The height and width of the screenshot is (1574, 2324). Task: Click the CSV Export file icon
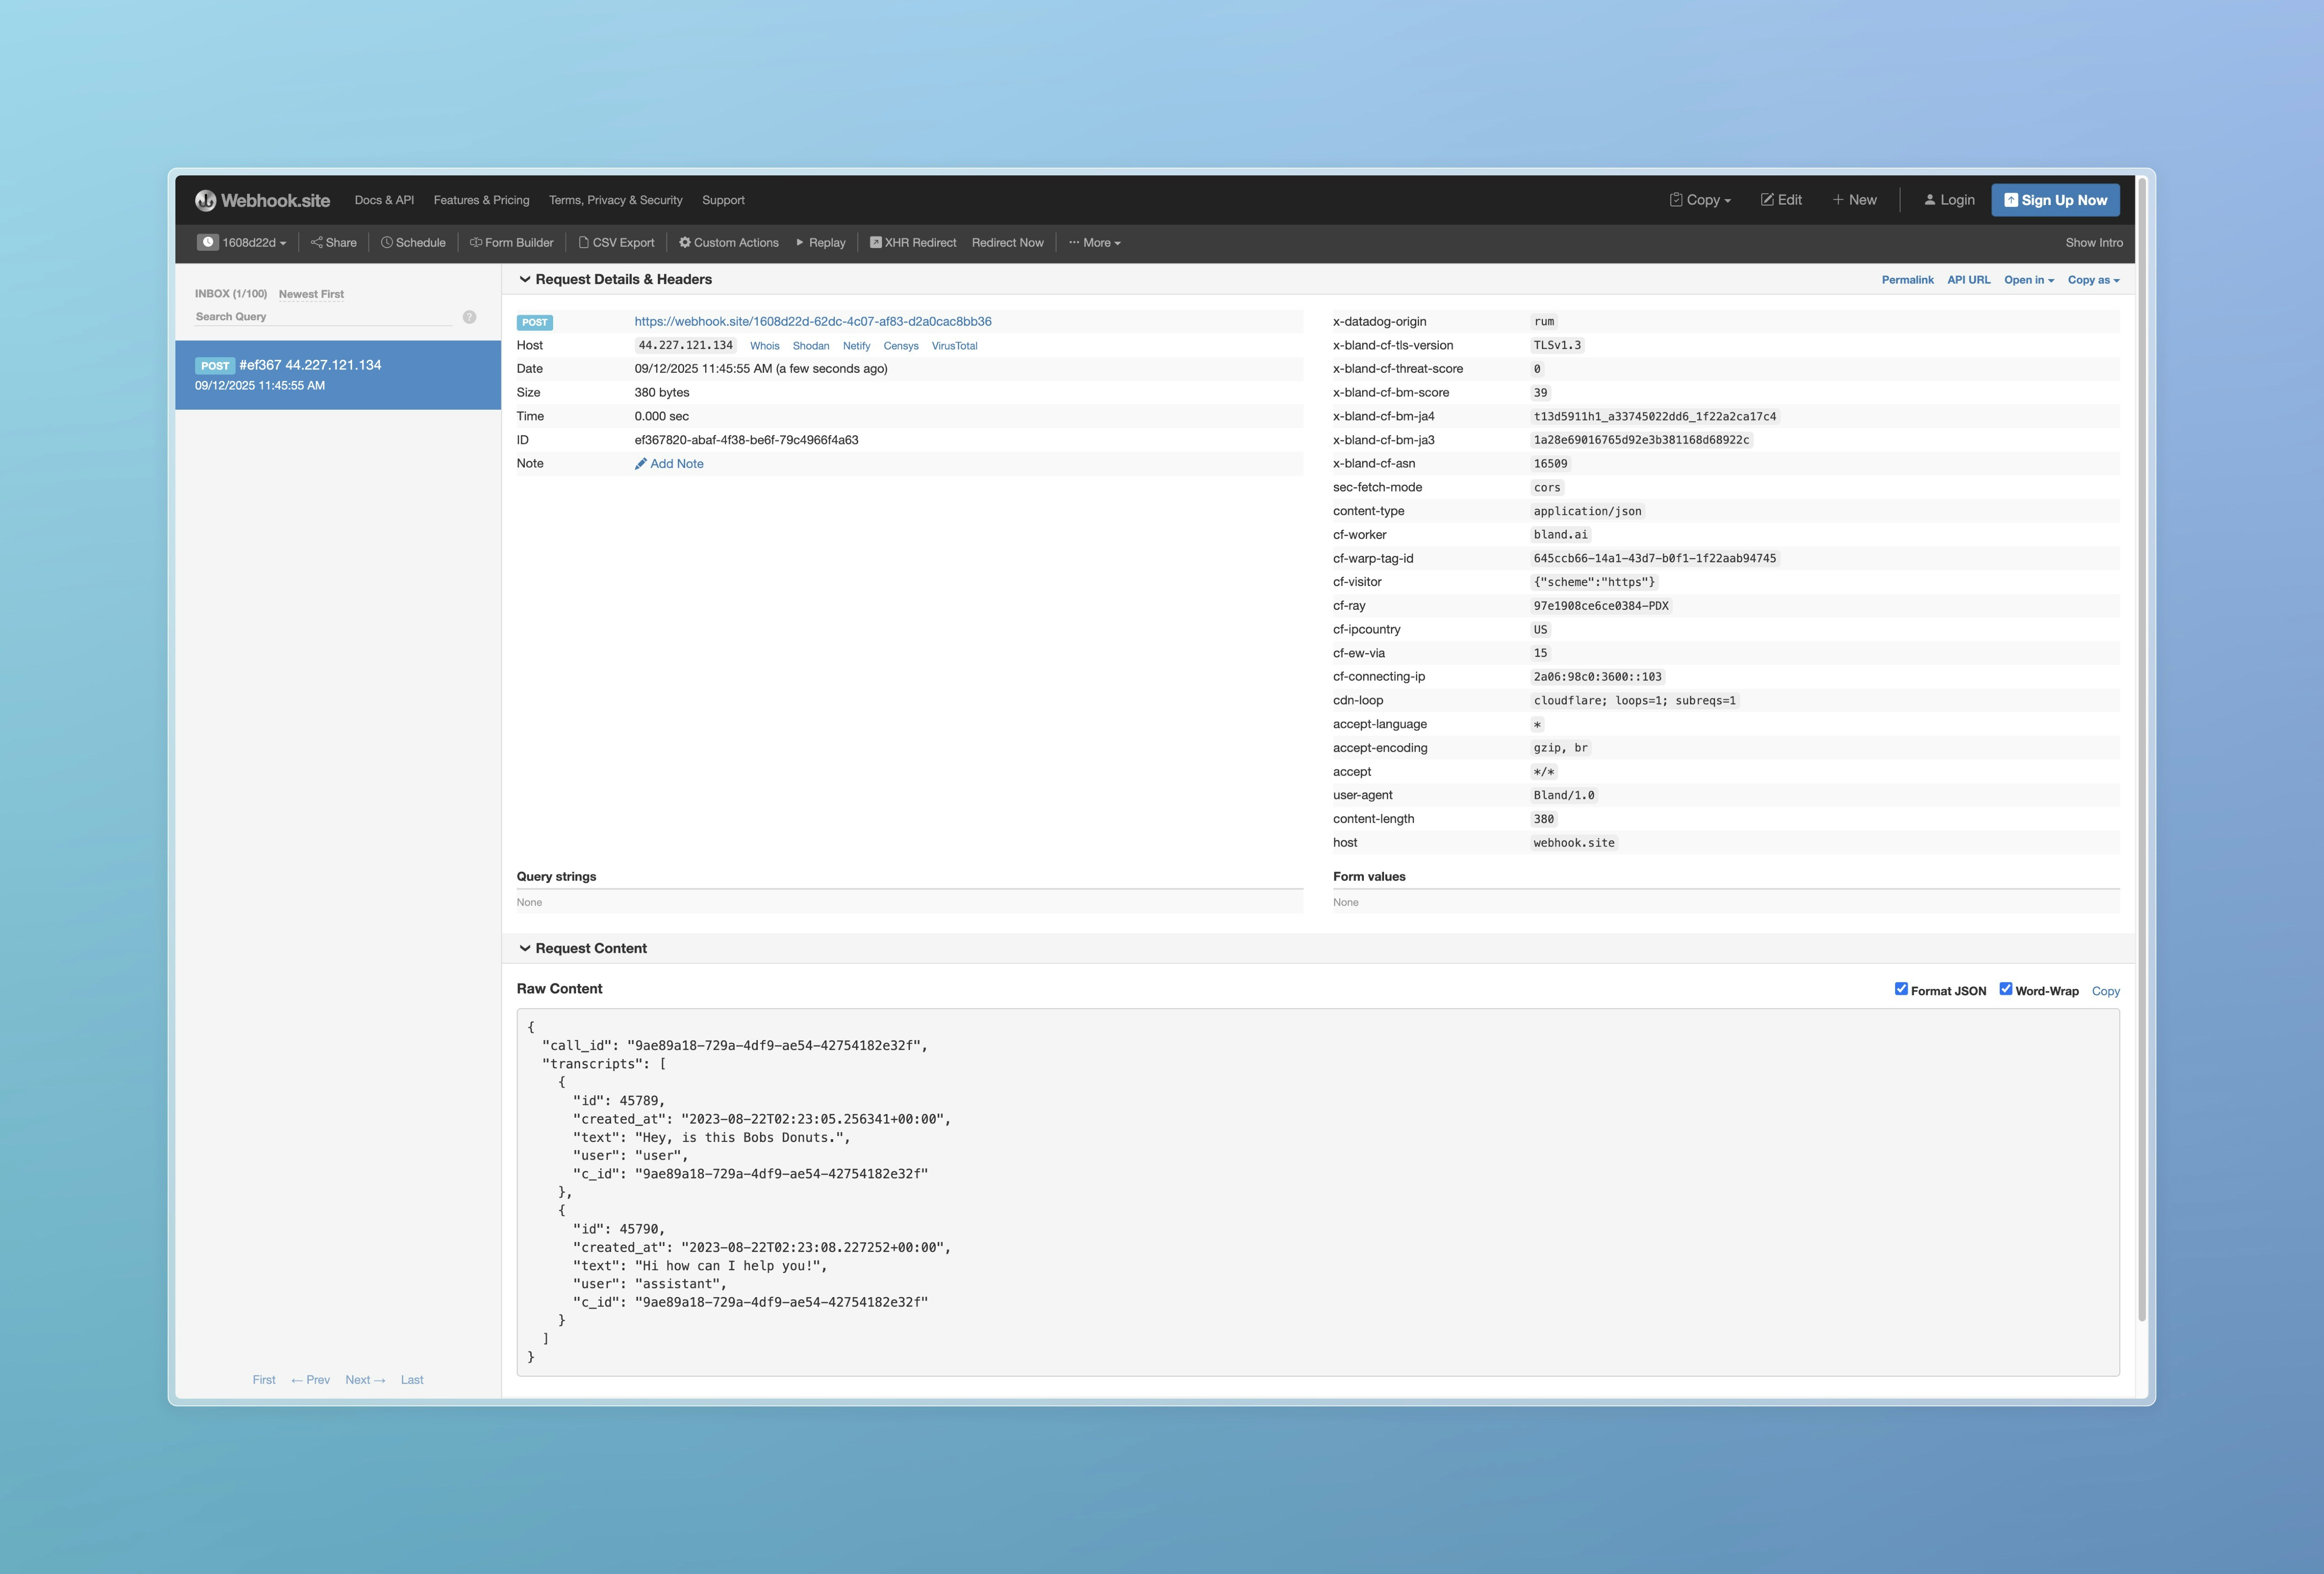tap(584, 242)
